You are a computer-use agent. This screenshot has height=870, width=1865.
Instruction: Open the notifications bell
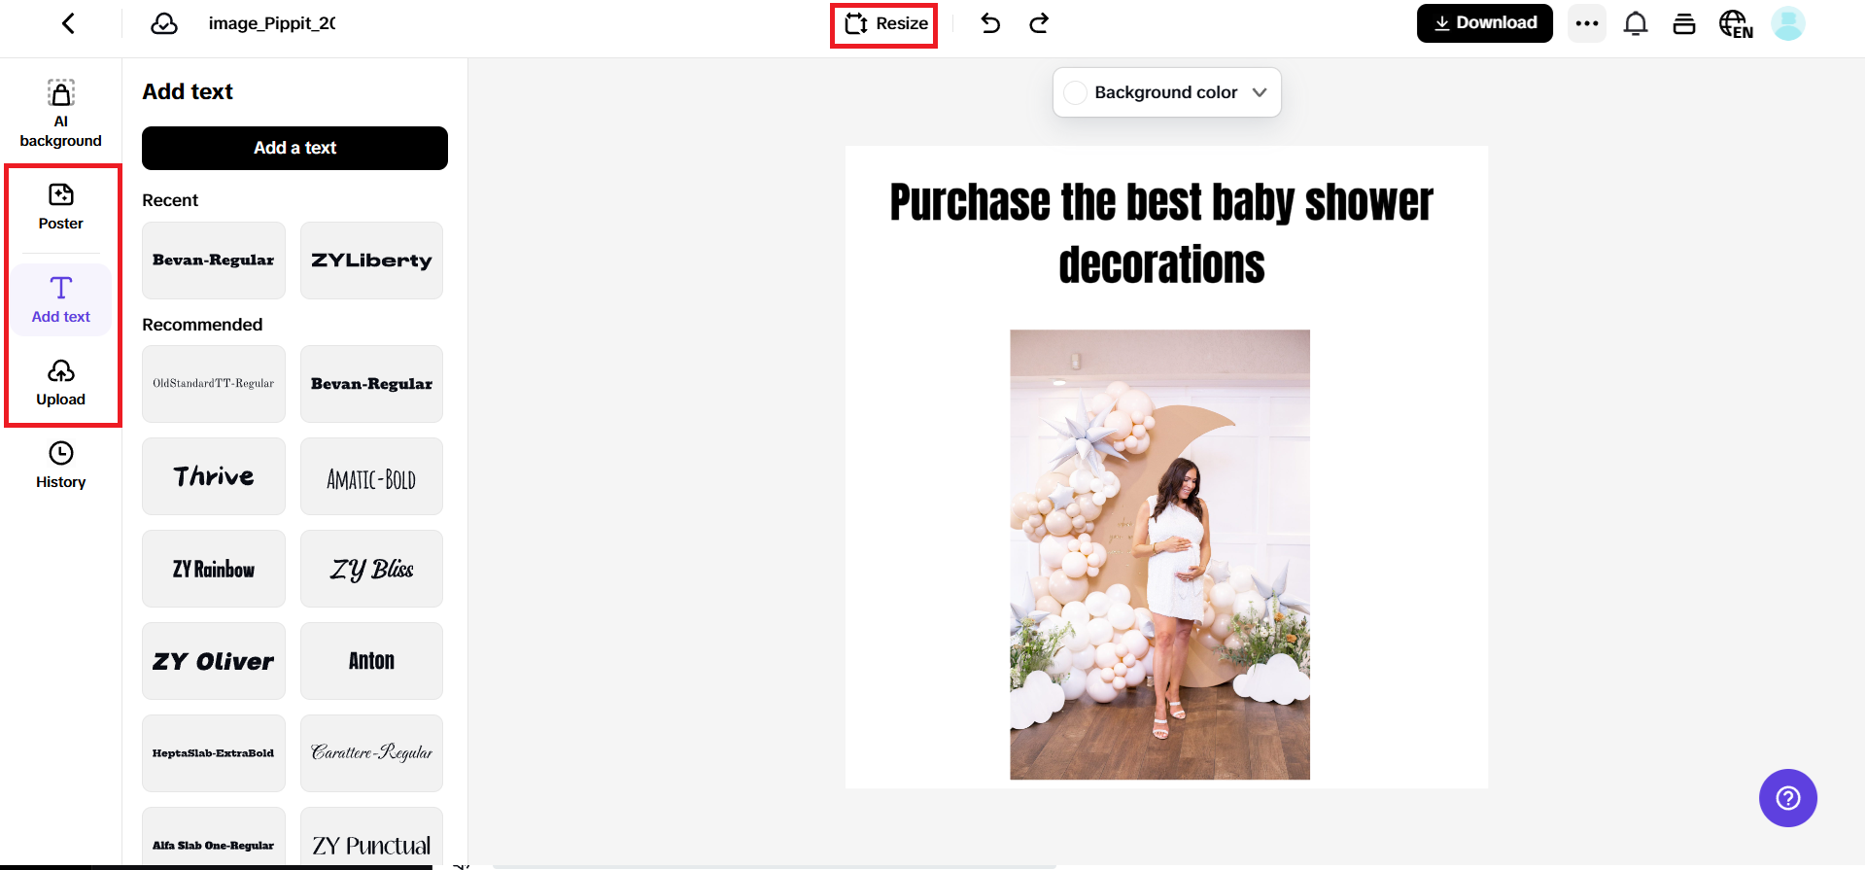(1636, 23)
